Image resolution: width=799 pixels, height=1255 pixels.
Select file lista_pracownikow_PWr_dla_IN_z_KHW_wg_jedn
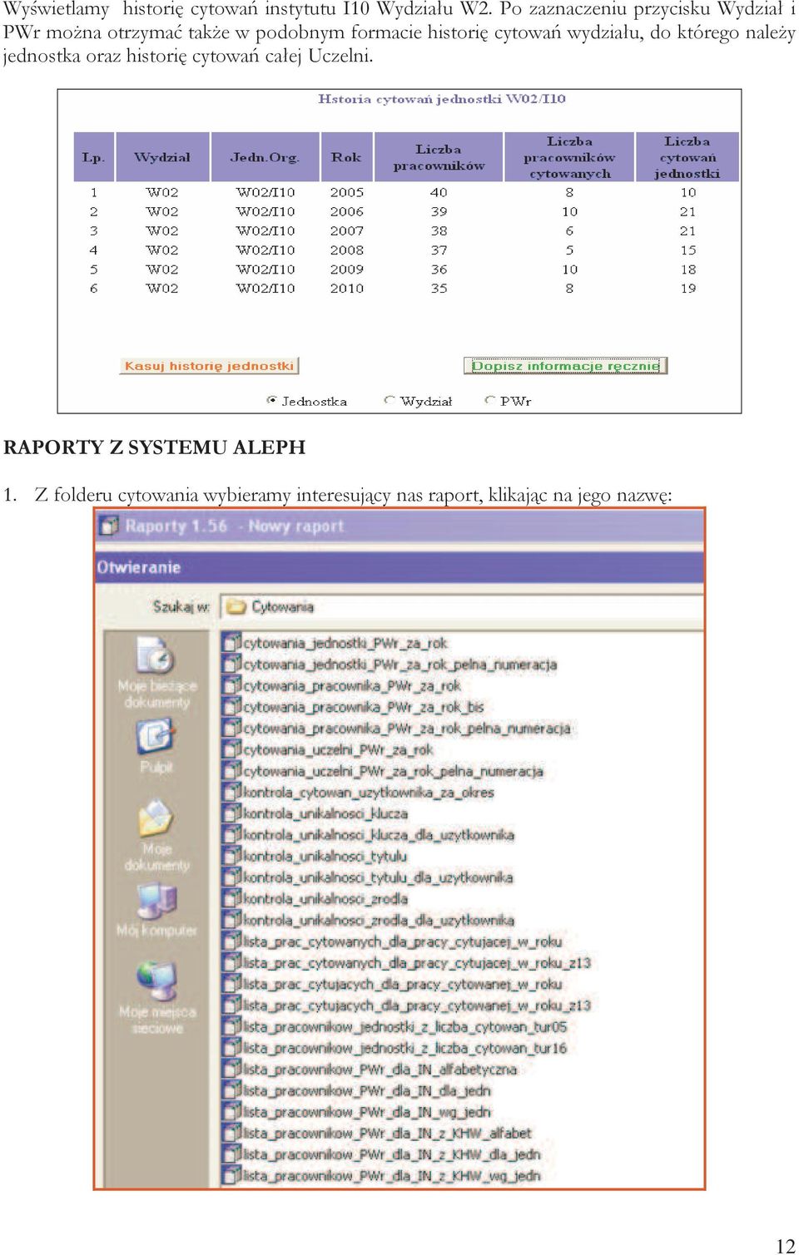pos(391,1175)
